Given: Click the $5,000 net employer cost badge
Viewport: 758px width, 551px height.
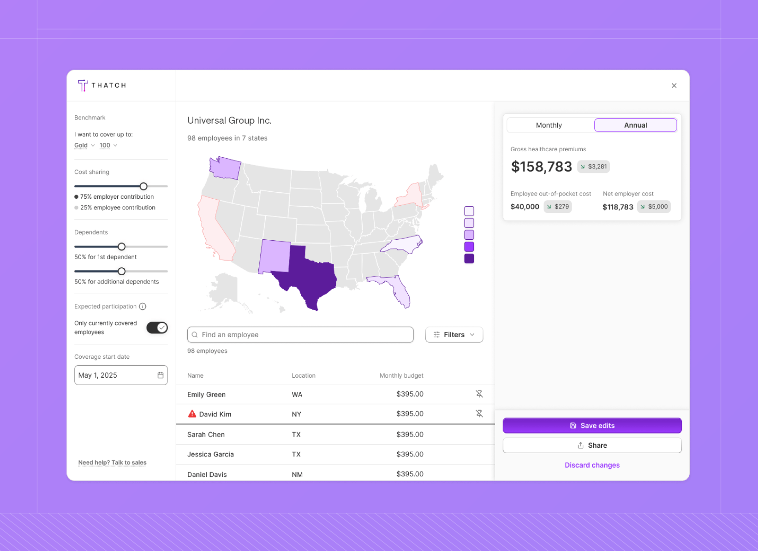Looking at the screenshot, I should click(x=654, y=207).
